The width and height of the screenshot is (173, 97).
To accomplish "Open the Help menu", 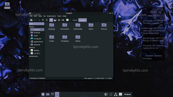I will (64, 16).
